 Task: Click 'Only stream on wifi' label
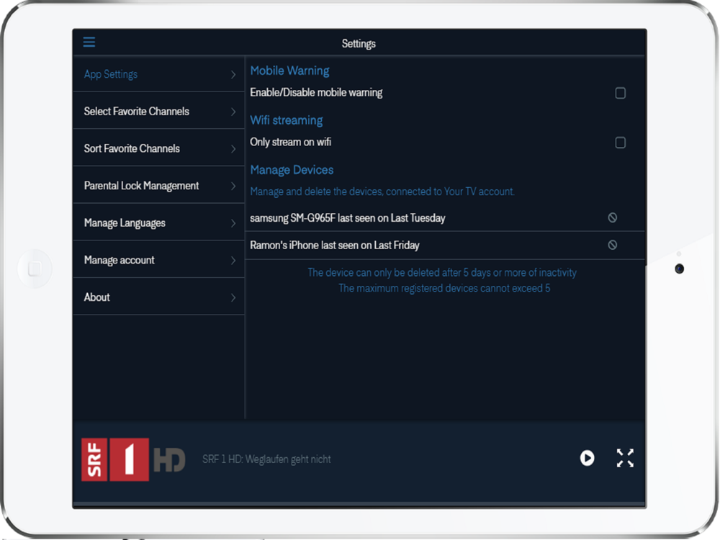[290, 143]
